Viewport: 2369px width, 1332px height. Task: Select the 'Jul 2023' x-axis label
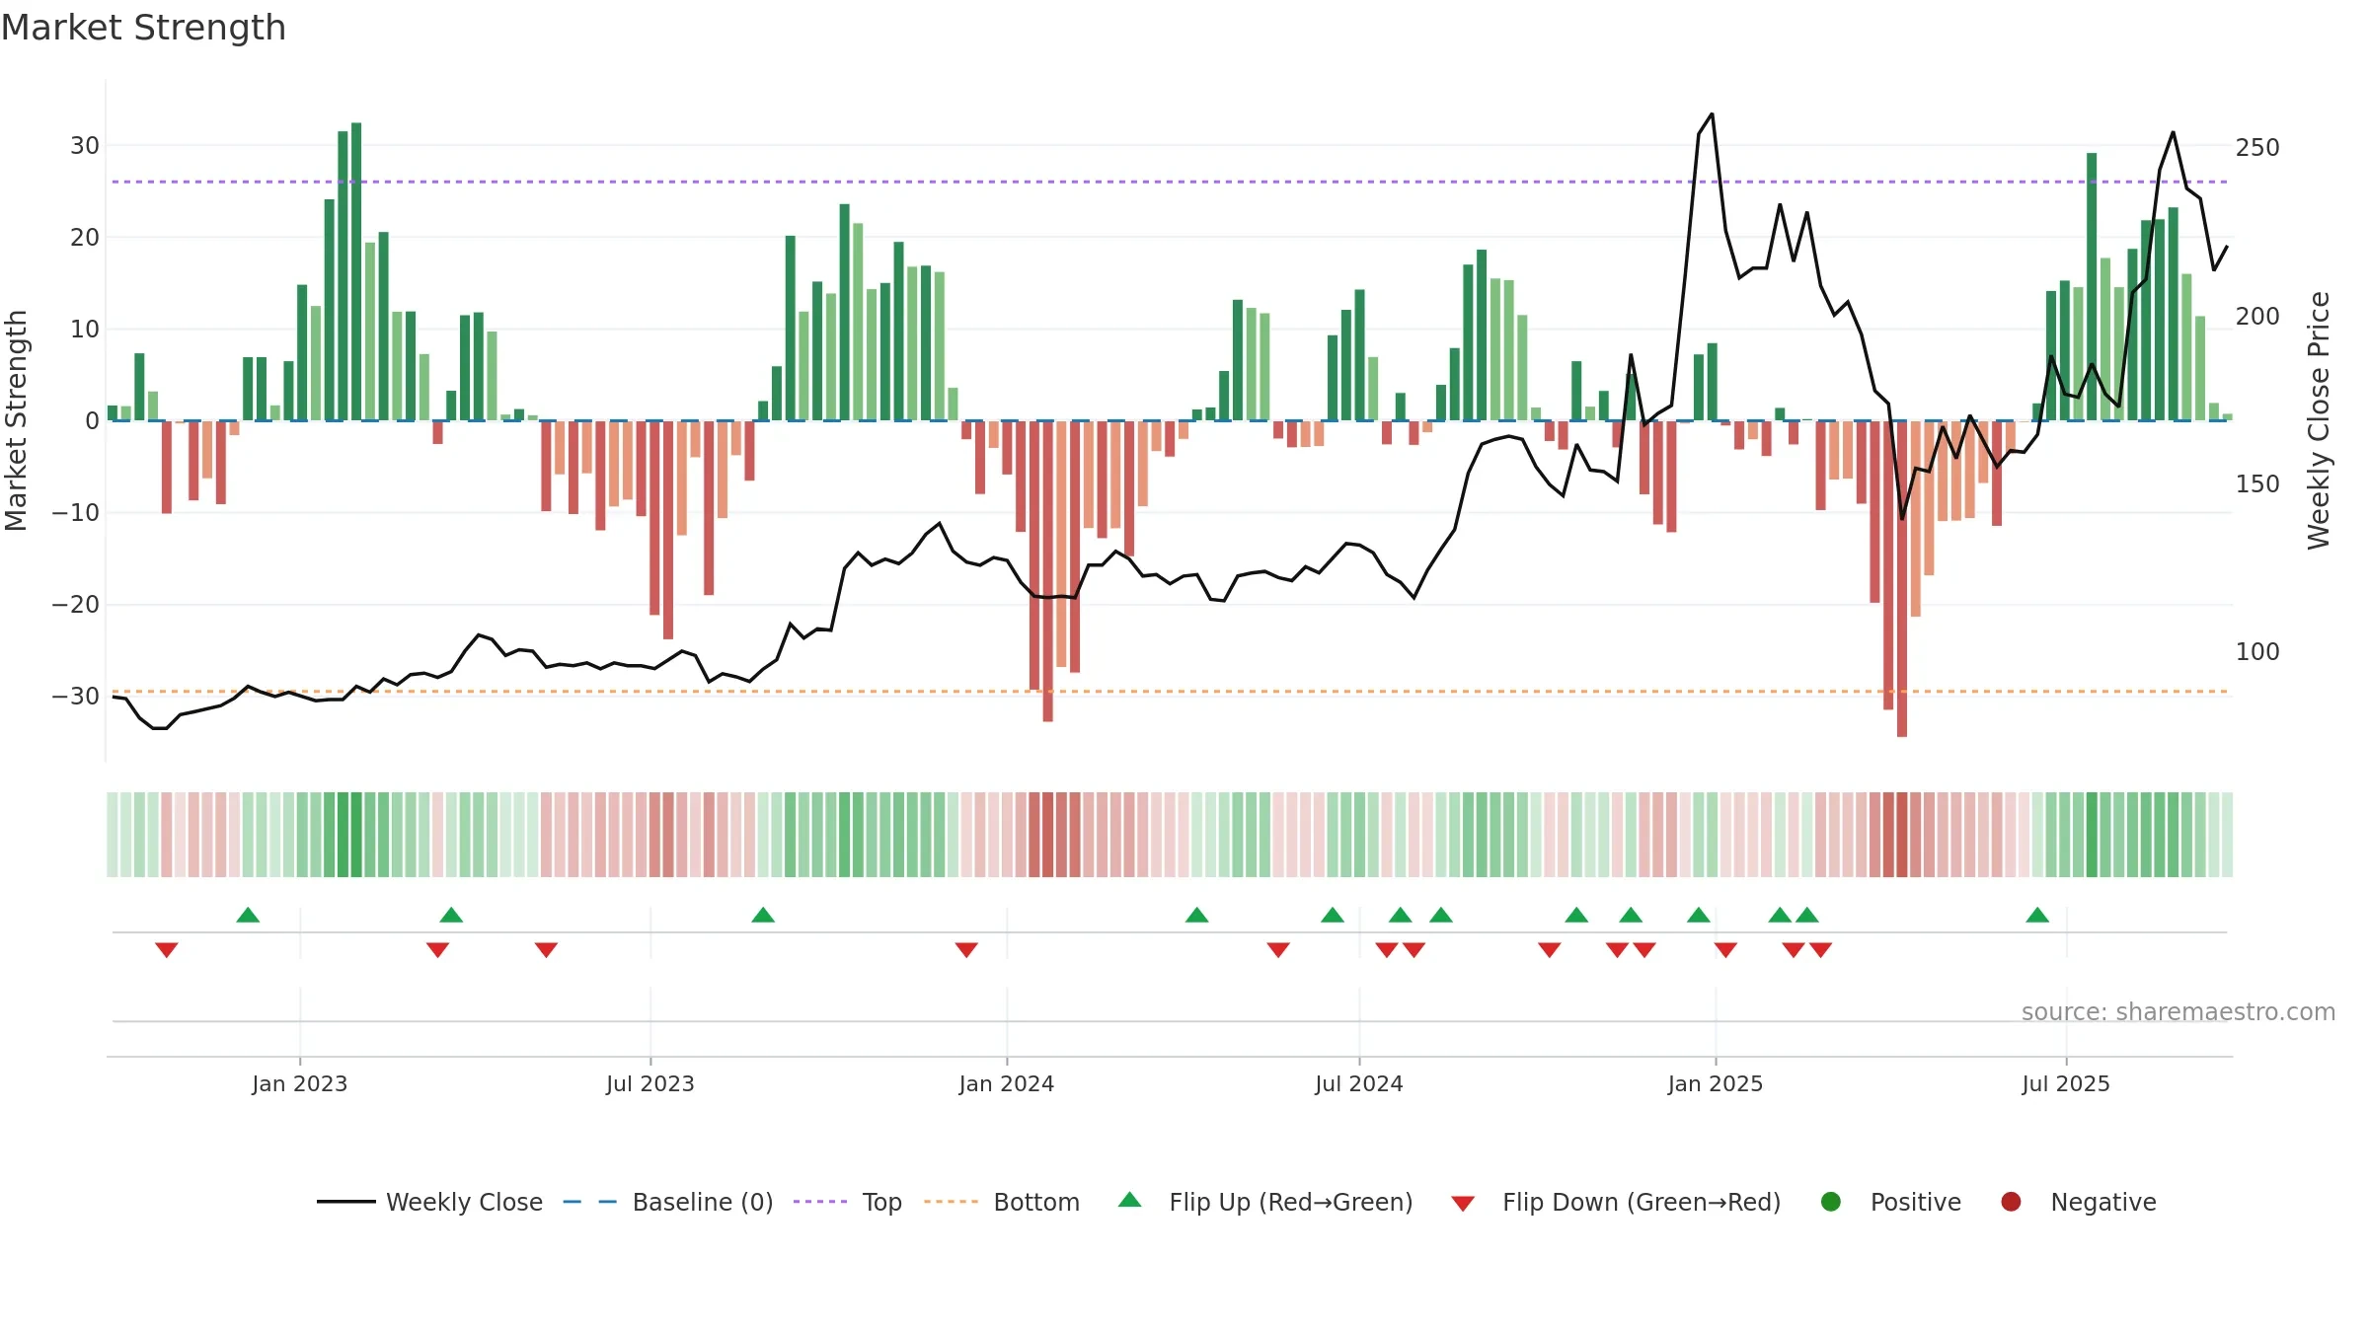650,1083
